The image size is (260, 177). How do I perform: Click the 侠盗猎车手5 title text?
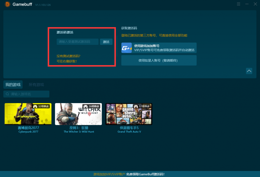(x=129, y=128)
